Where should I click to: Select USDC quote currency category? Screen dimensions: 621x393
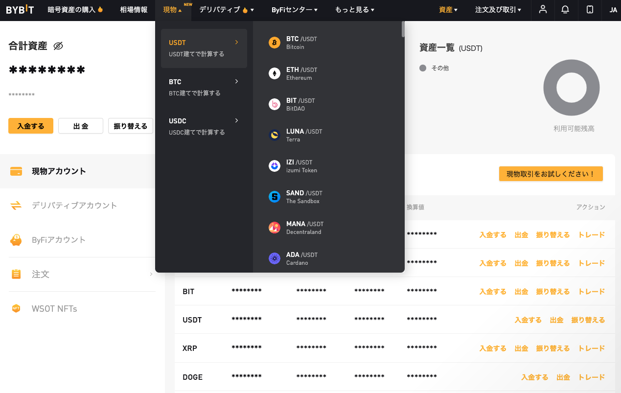(204, 127)
